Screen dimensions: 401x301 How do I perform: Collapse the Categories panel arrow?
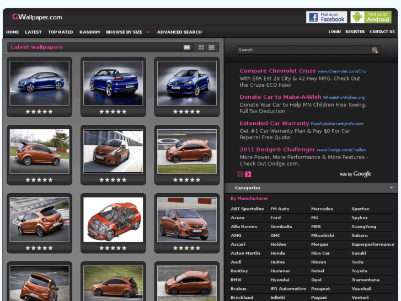(392, 188)
